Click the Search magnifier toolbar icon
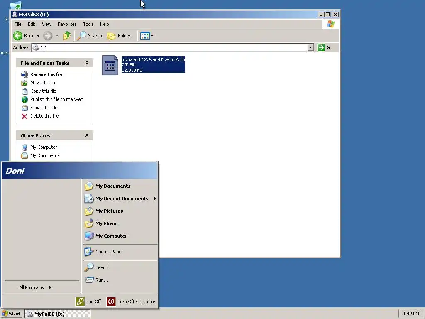 (x=82, y=36)
